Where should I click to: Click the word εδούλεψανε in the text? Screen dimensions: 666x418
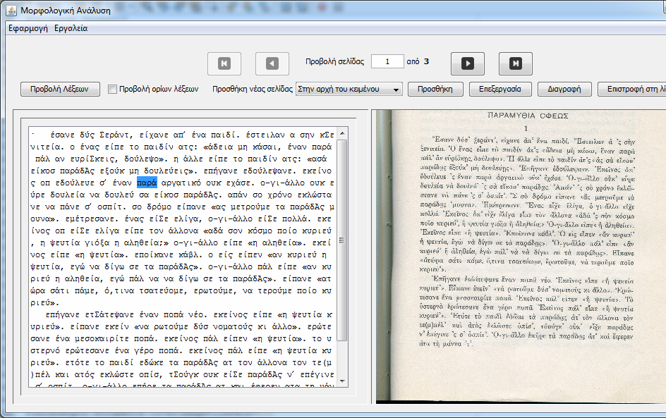[268, 171]
